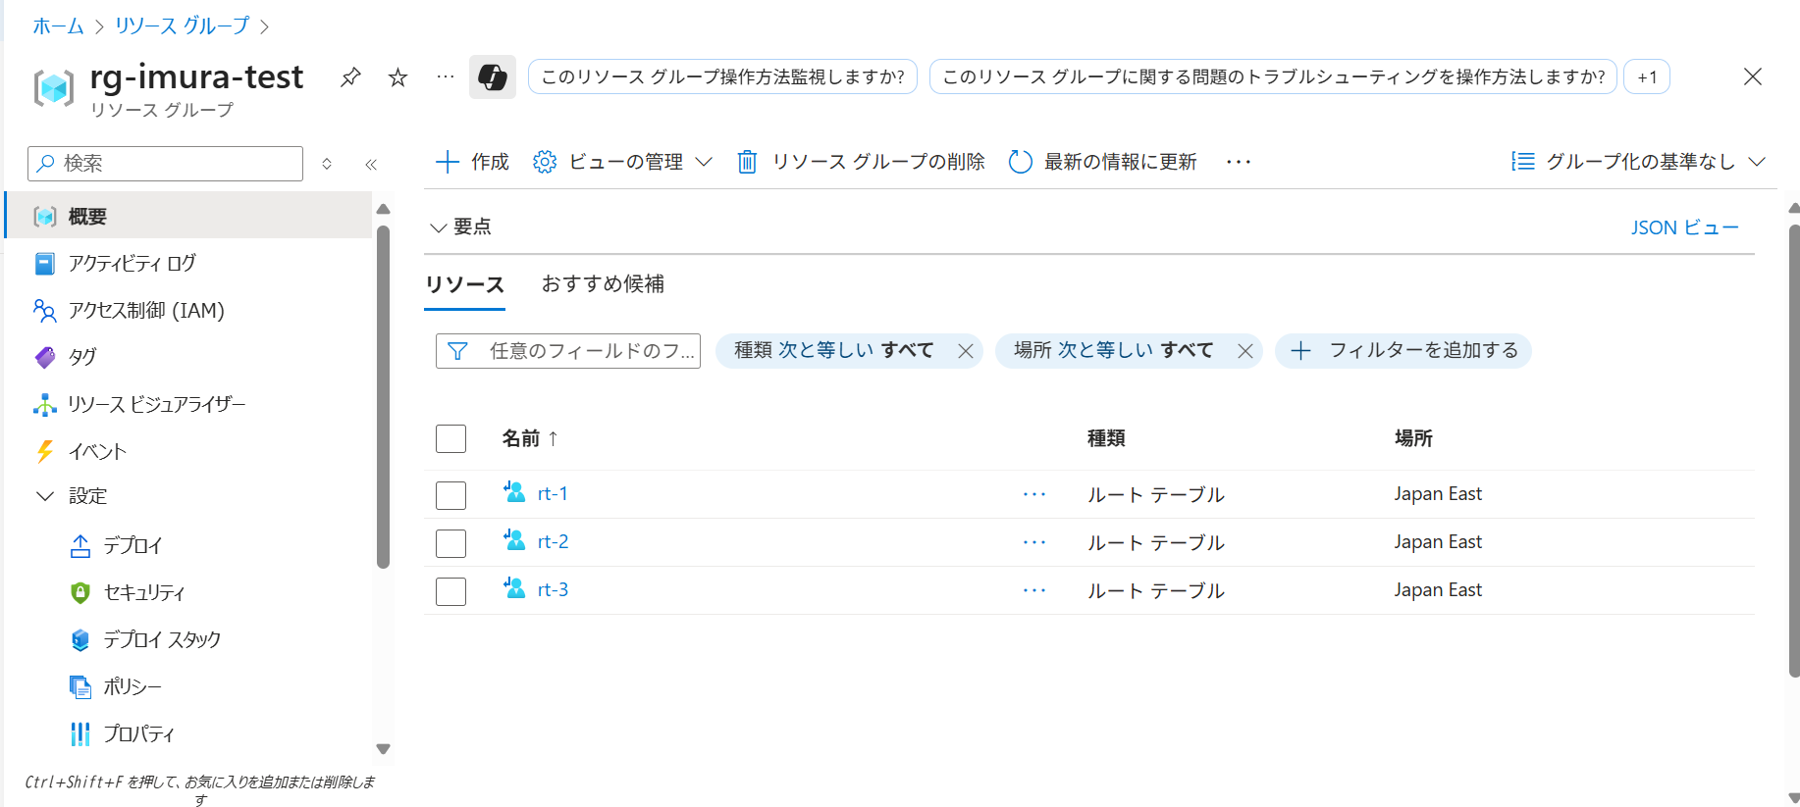Remove the 場所 filter with X

(x=1245, y=351)
